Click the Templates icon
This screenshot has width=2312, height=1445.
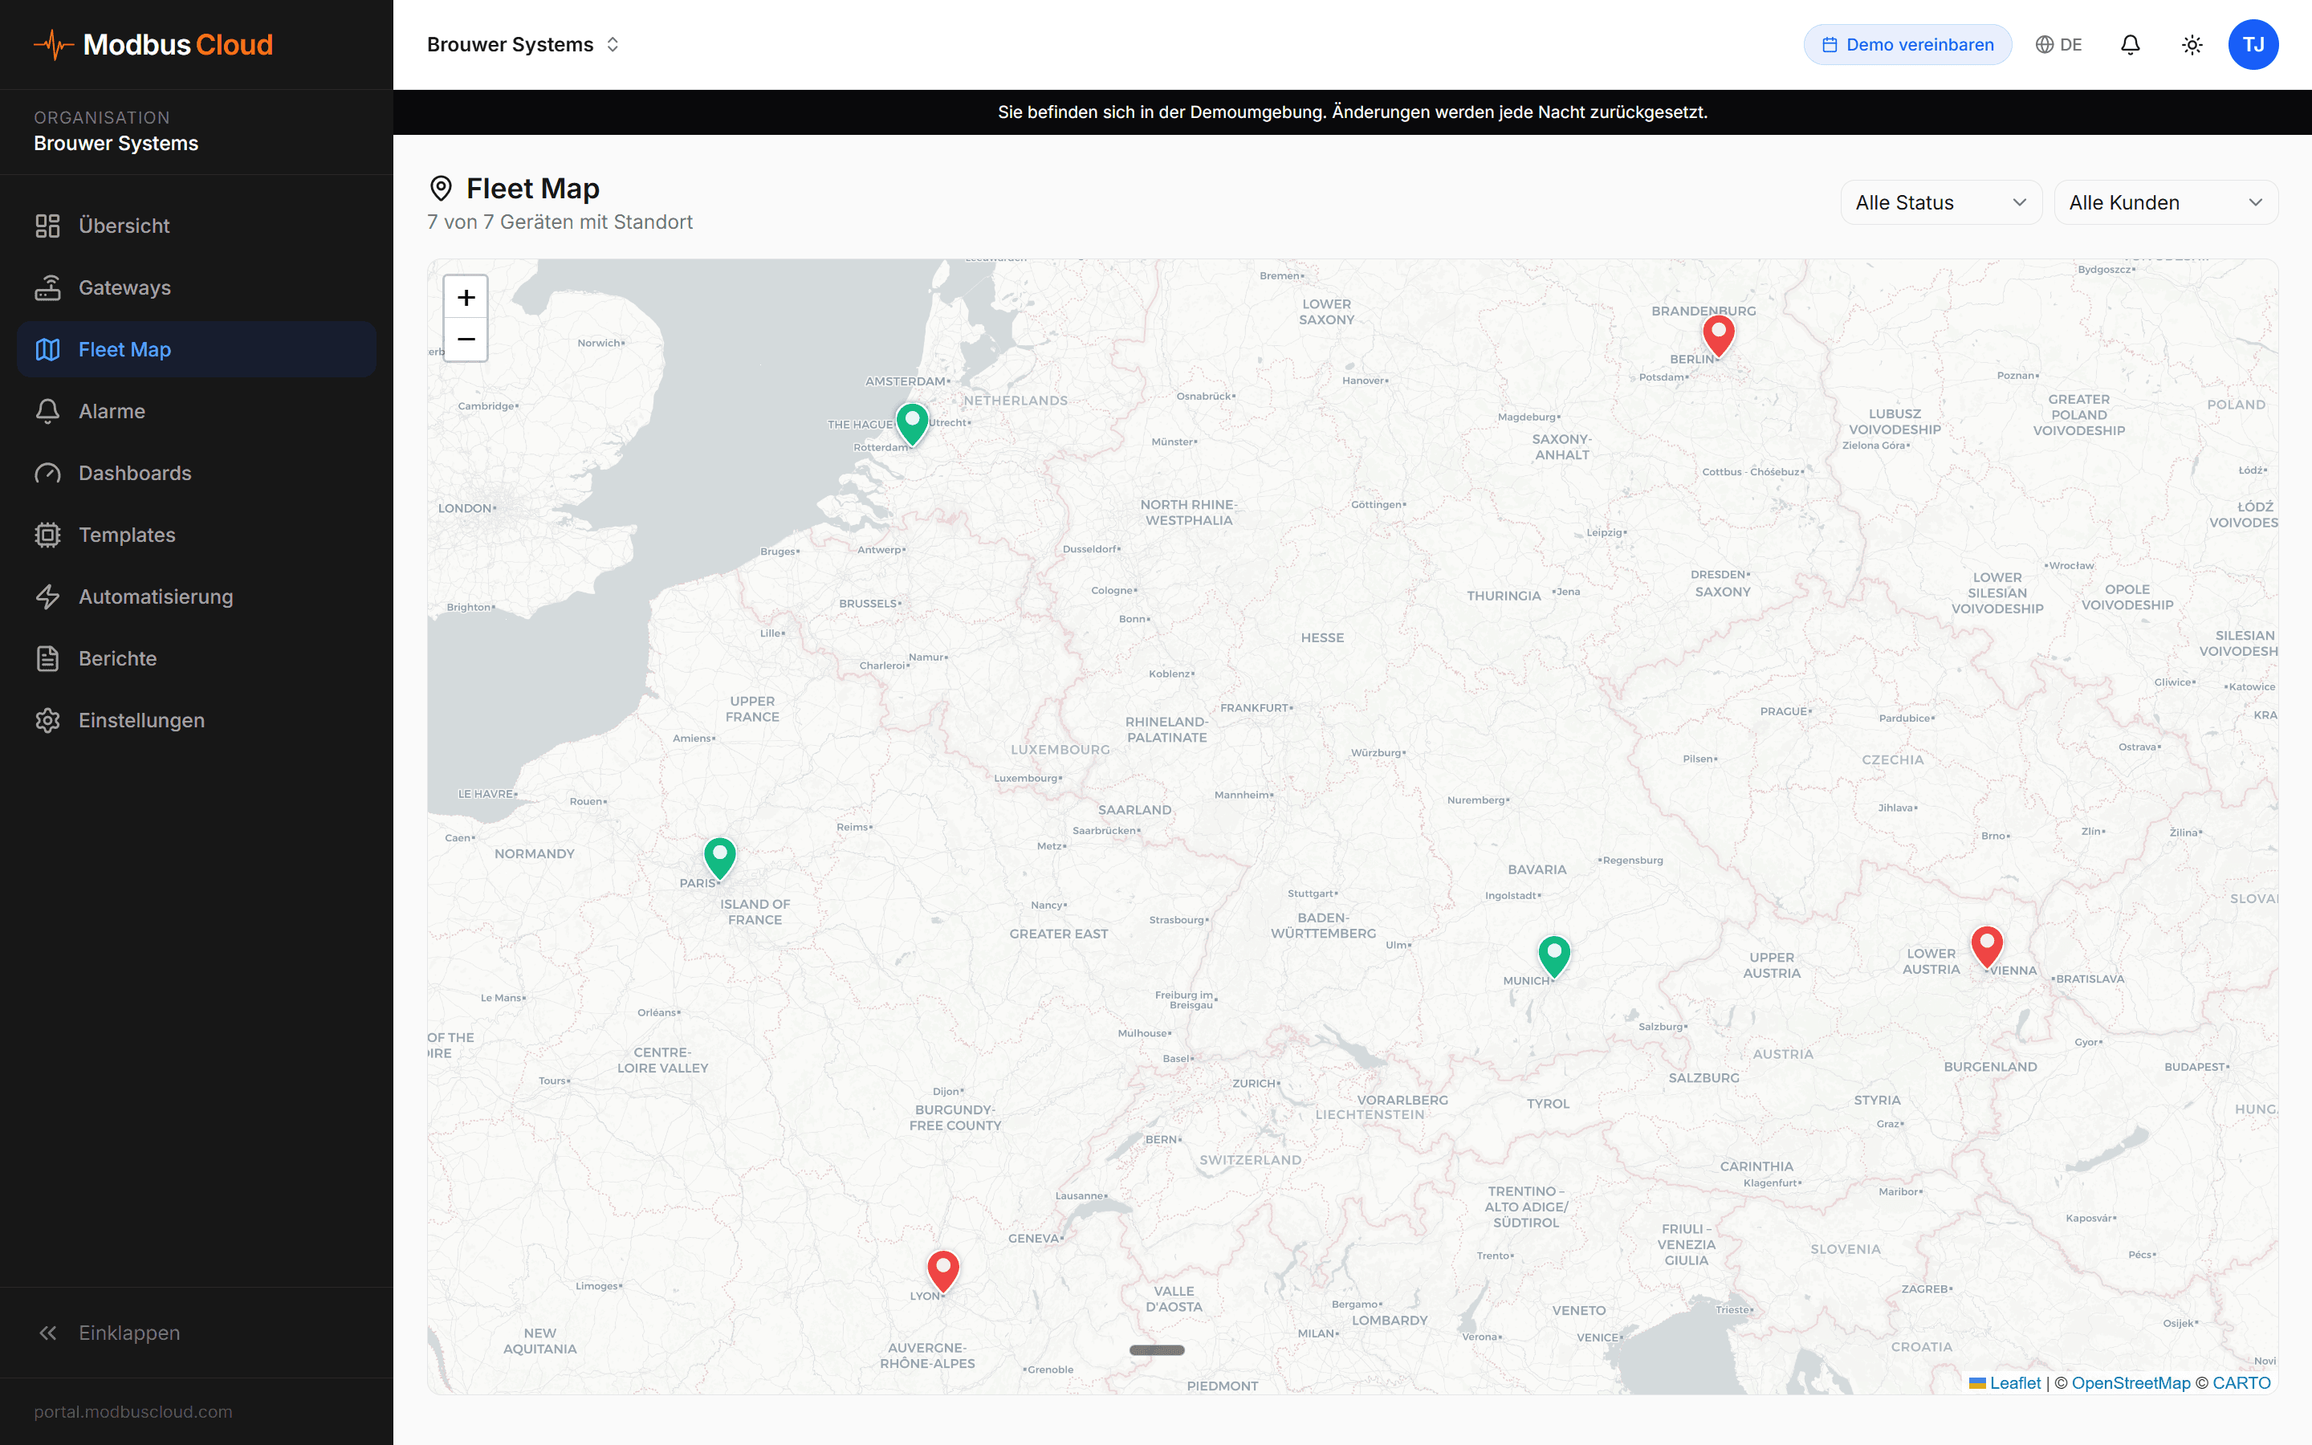pos(48,534)
